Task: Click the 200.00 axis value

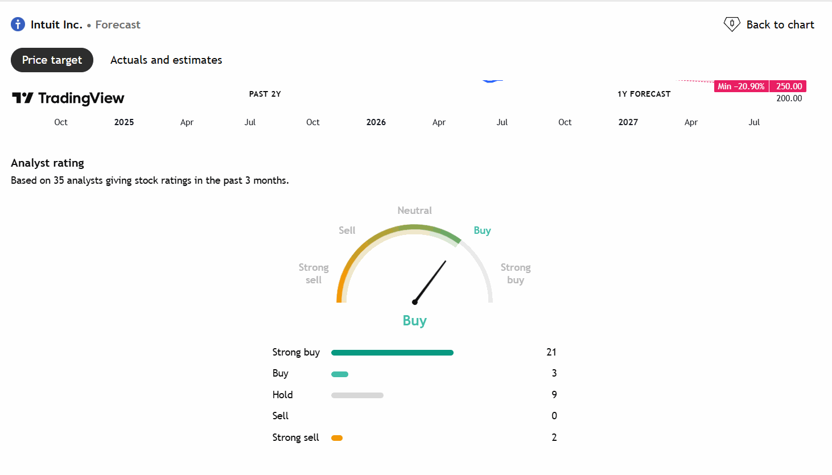Action: tap(789, 98)
